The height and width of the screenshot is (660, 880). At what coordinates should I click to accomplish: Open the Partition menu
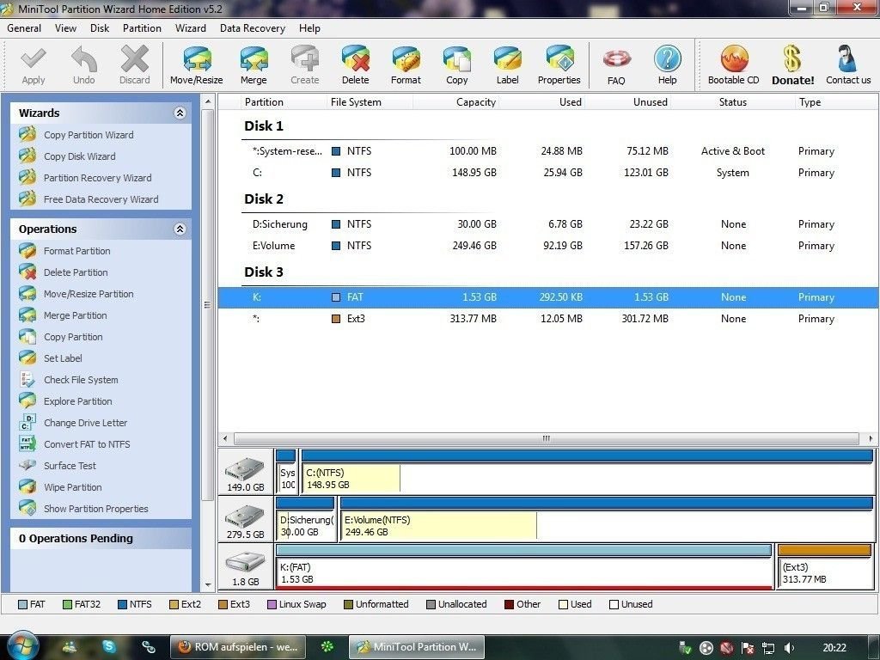(142, 28)
